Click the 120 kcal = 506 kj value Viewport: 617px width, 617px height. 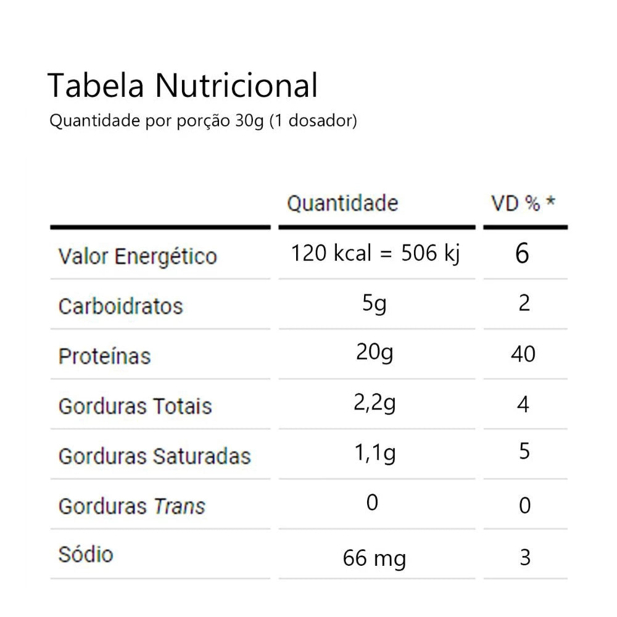(x=376, y=254)
